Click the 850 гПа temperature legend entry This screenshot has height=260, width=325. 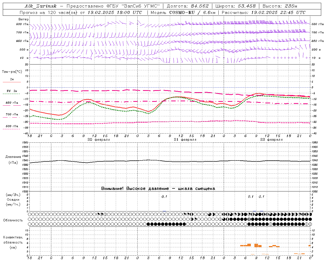pos(12,103)
